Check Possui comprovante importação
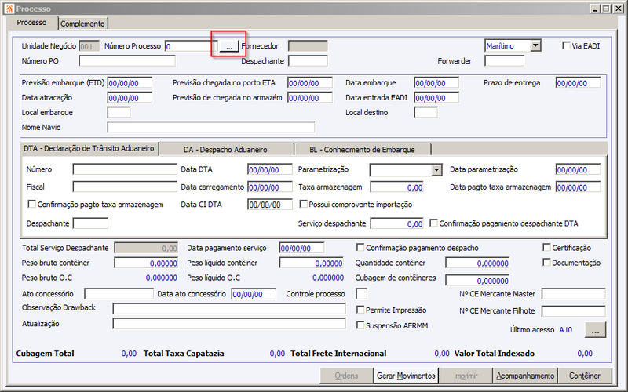 coord(304,204)
